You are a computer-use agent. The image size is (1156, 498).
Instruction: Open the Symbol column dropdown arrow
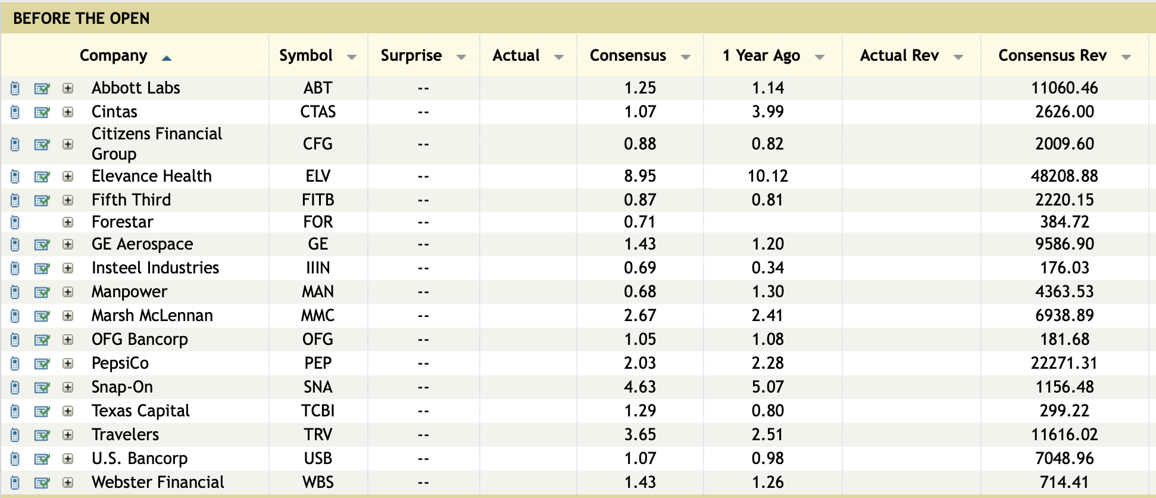tap(352, 57)
